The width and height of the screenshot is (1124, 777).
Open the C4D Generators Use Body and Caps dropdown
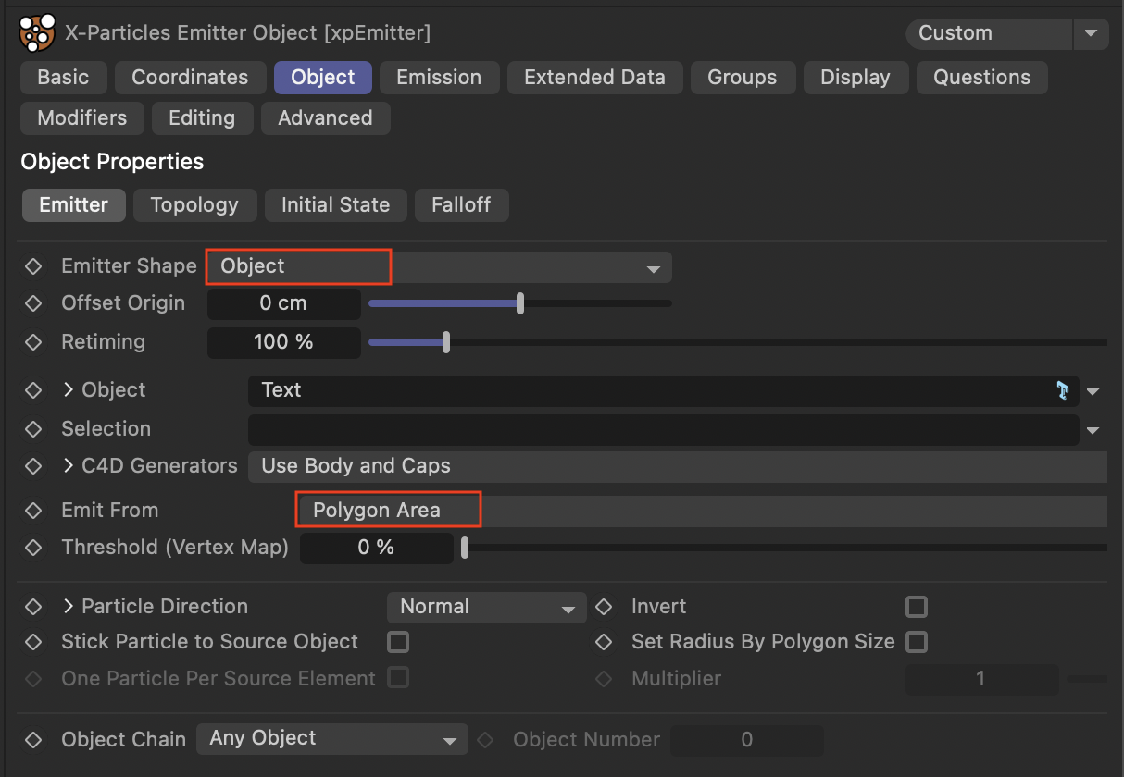678,466
